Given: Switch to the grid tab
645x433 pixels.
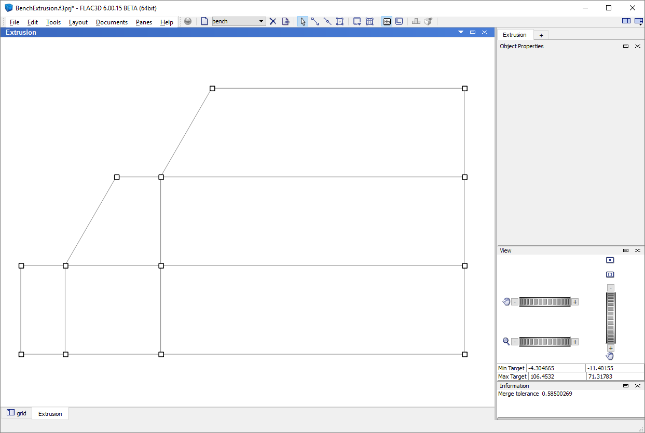Looking at the screenshot, I should 17,413.
